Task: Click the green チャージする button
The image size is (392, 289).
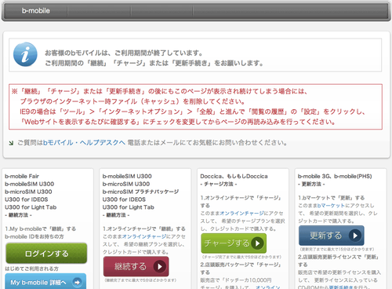Action: [234, 243]
